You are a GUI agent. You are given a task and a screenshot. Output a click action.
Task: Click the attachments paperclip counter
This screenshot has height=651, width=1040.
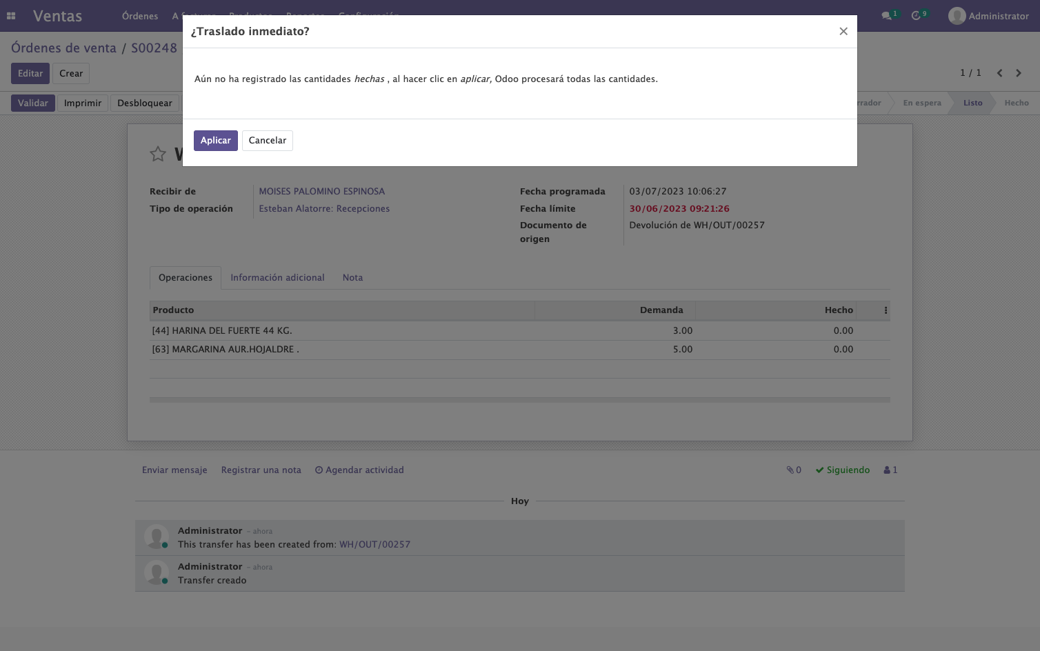pos(794,470)
